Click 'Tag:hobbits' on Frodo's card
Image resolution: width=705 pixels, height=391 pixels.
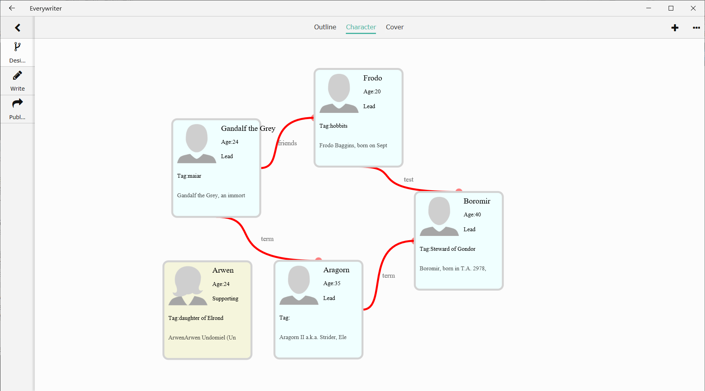333,126
